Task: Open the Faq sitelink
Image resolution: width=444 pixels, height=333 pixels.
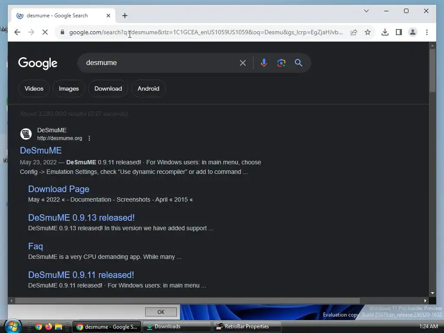Action: pos(36,246)
